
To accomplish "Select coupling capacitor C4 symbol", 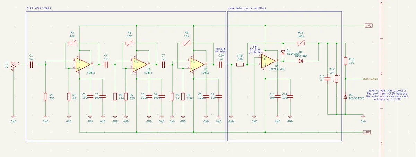I will [x=106, y=64].
